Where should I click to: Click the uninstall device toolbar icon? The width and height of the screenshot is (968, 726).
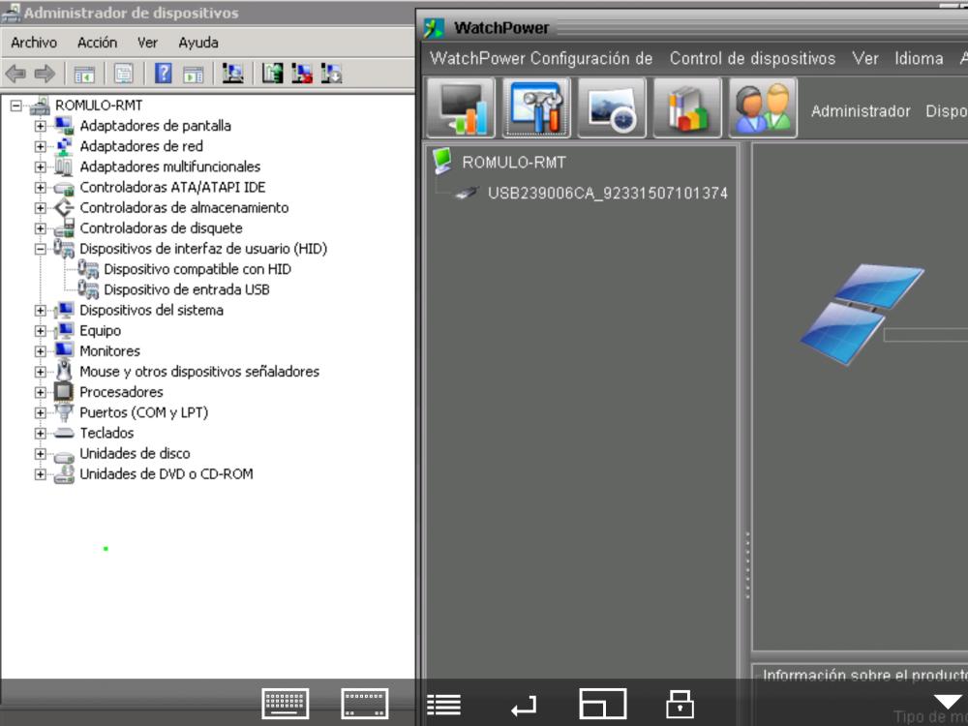coord(302,74)
